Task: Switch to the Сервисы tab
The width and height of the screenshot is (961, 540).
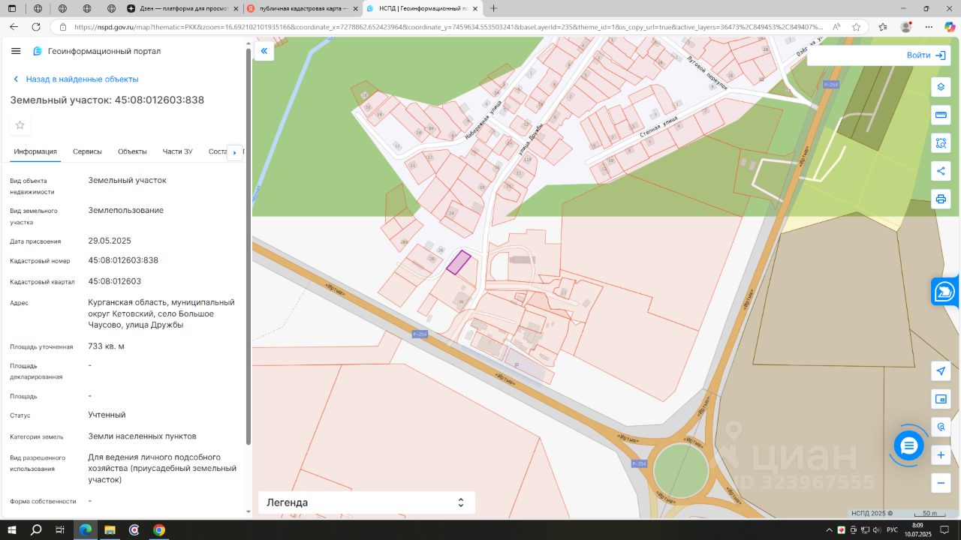Action: tap(87, 151)
